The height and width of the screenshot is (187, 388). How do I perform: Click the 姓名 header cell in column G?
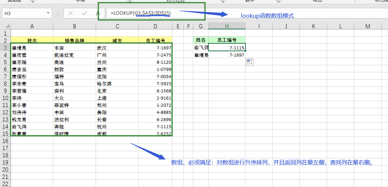click(x=201, y=40)
